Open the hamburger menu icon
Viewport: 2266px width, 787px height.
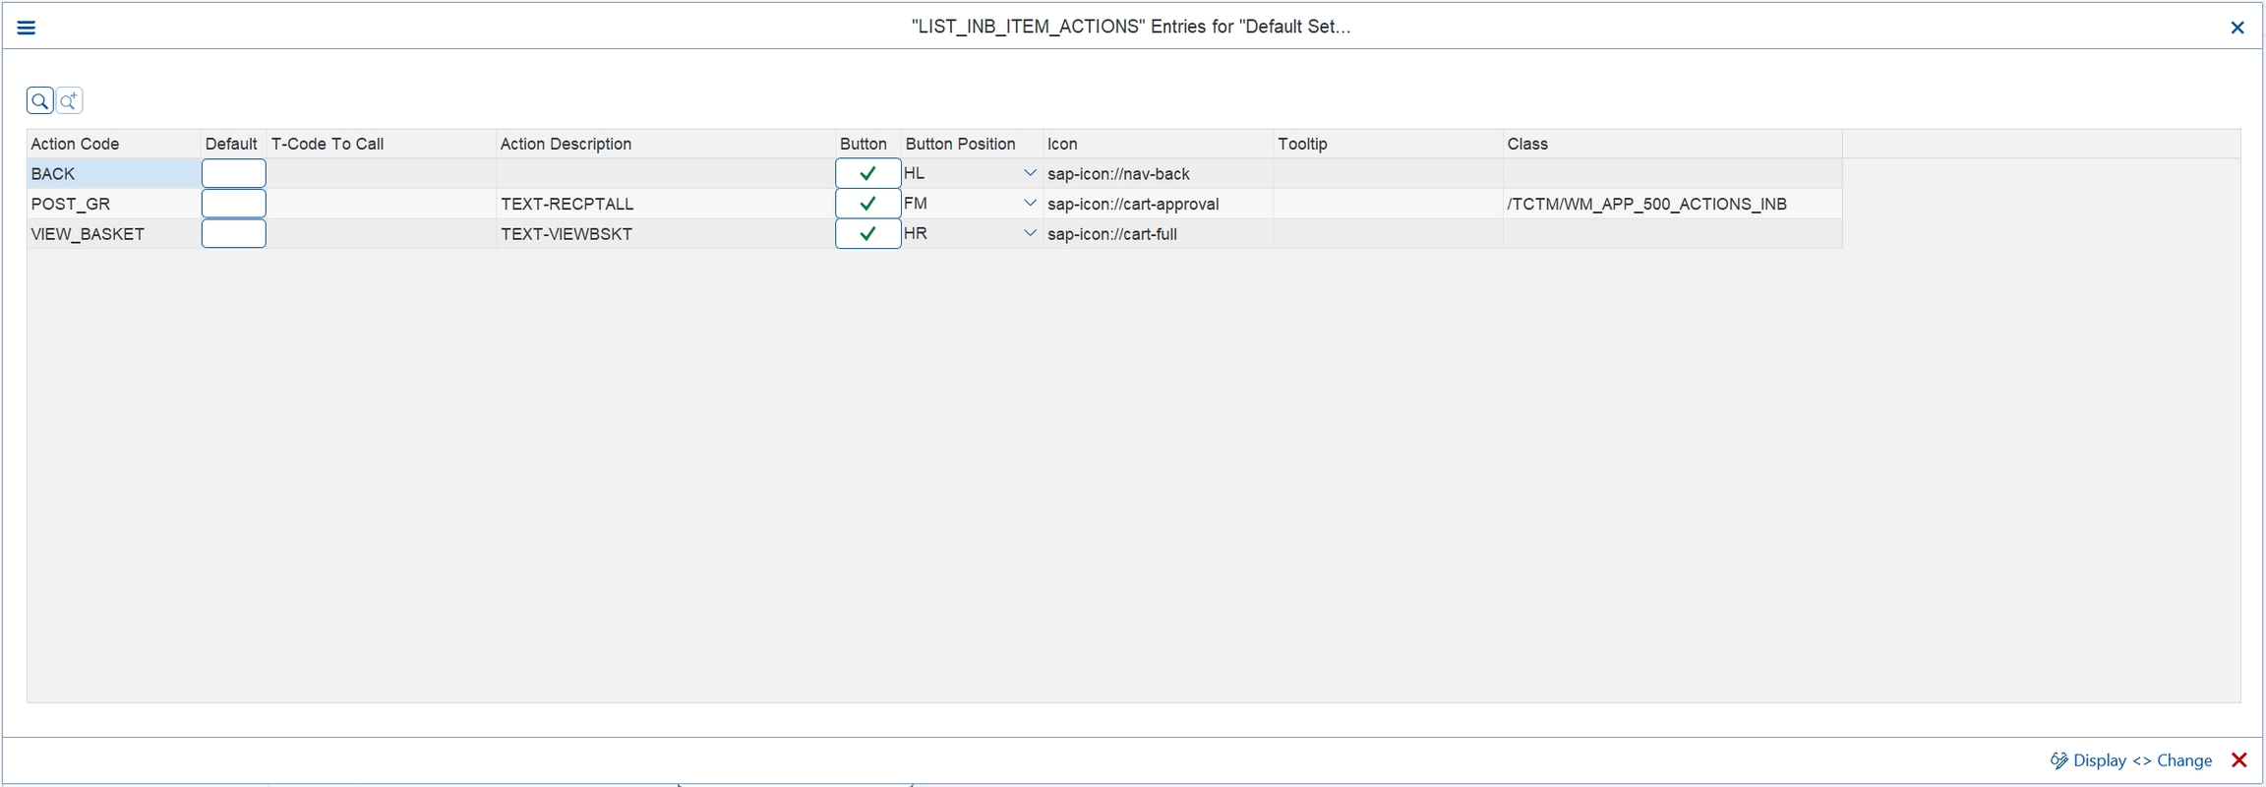point(27,28)
